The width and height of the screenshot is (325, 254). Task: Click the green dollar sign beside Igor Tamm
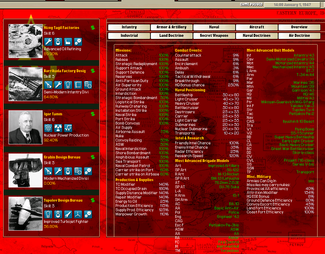pyautogui.click(x=93, y=114)
